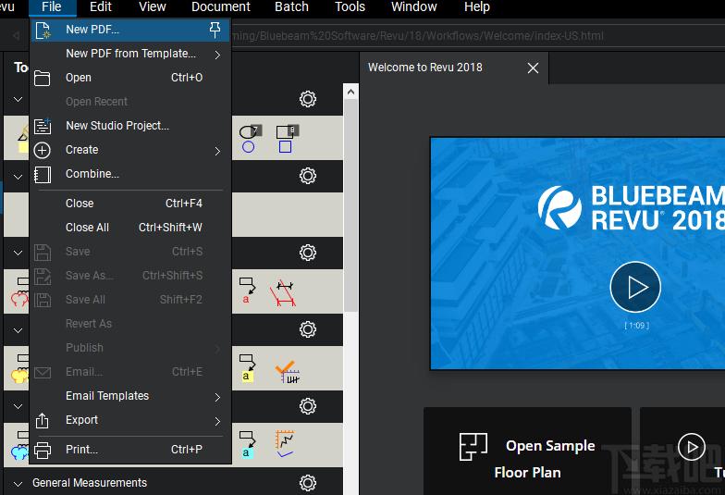Play the Bluebeam Revu 2018 intro video
Screen dimensions: 725x495
pyautogui.click(x=635, y=287)
